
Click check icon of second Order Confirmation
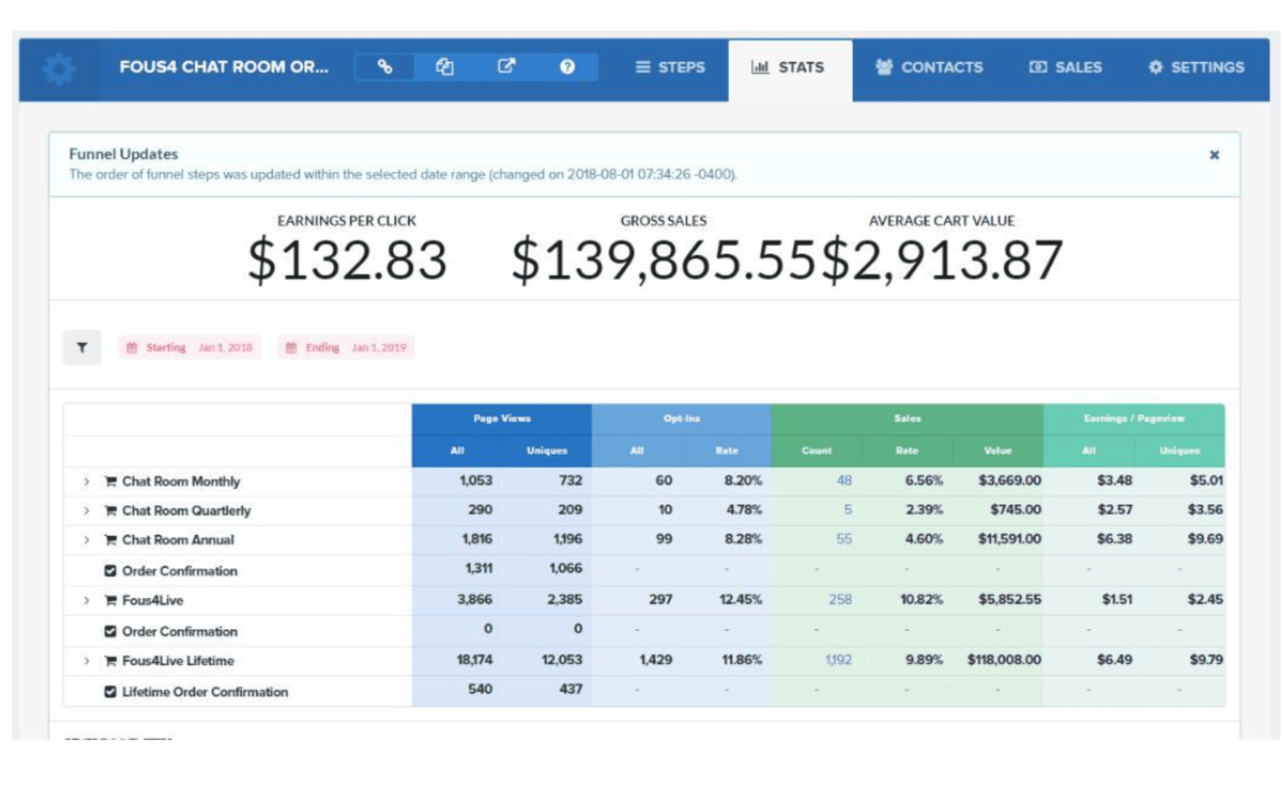(110, 631)
